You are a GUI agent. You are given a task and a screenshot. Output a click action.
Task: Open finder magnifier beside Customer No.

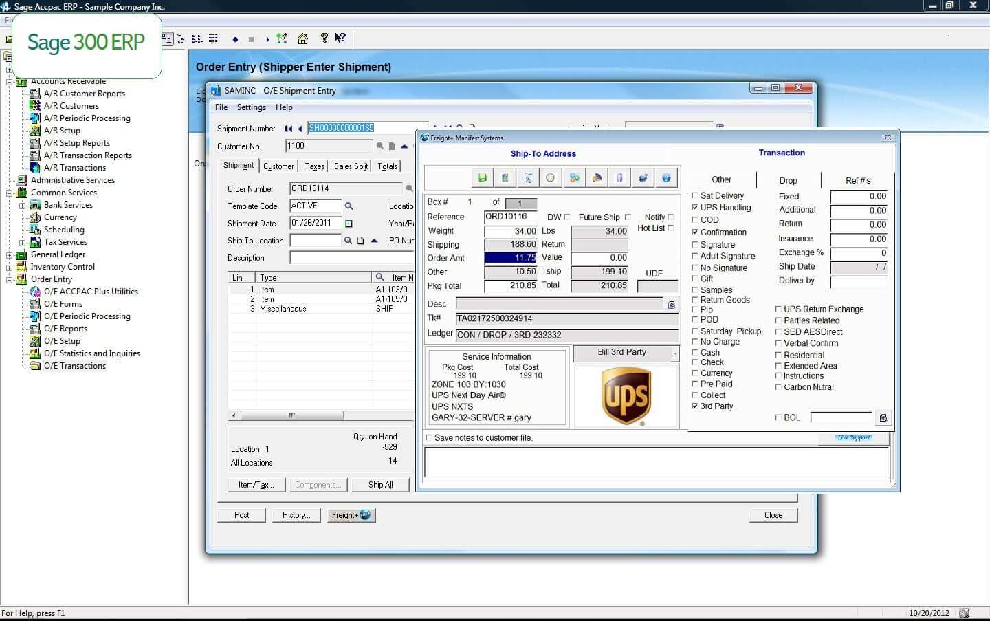click(x=379, y=146)
